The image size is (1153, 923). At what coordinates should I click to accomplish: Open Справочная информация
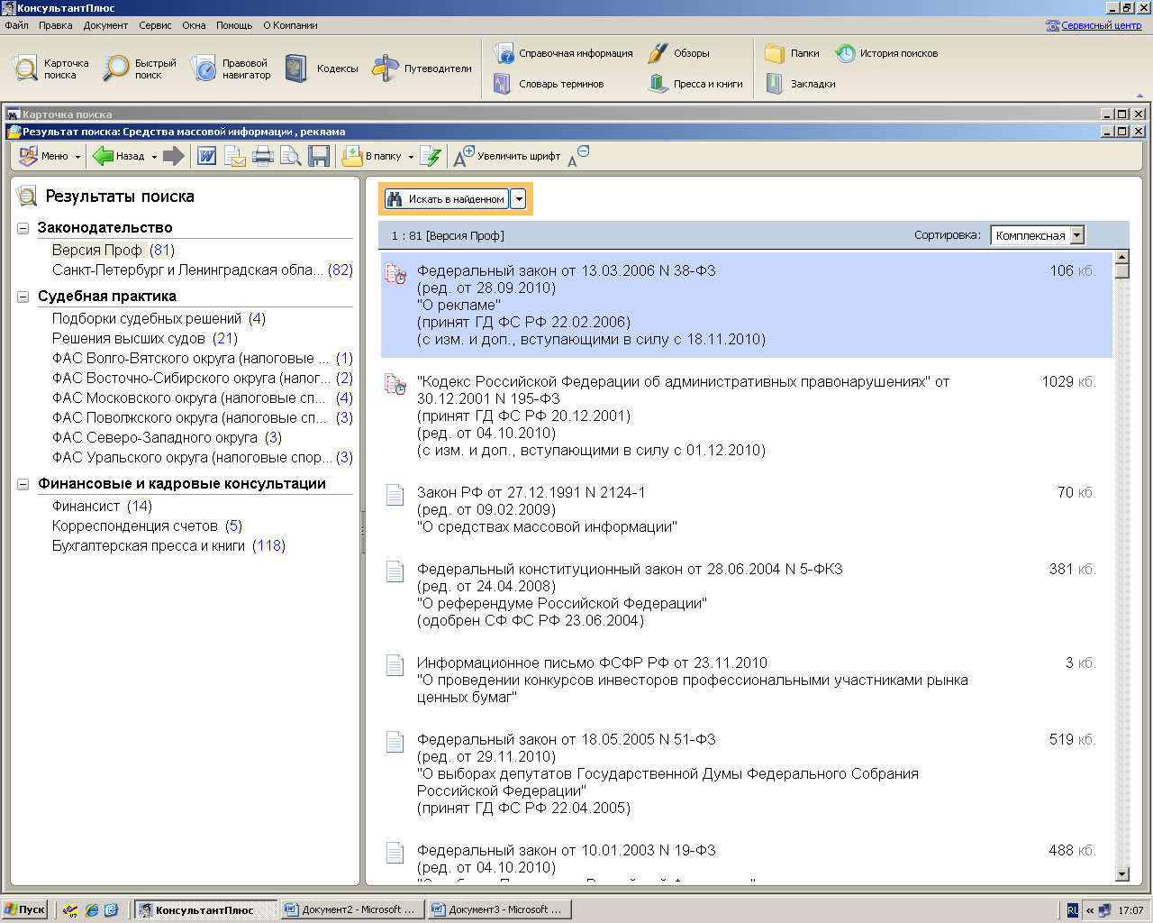(563, 53)
